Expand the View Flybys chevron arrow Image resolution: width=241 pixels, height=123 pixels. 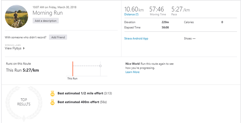(24, 48)
